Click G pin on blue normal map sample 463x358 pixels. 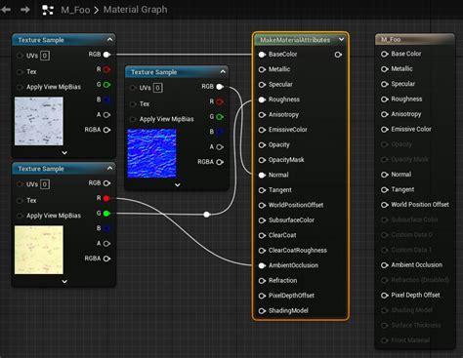[220, 117]
